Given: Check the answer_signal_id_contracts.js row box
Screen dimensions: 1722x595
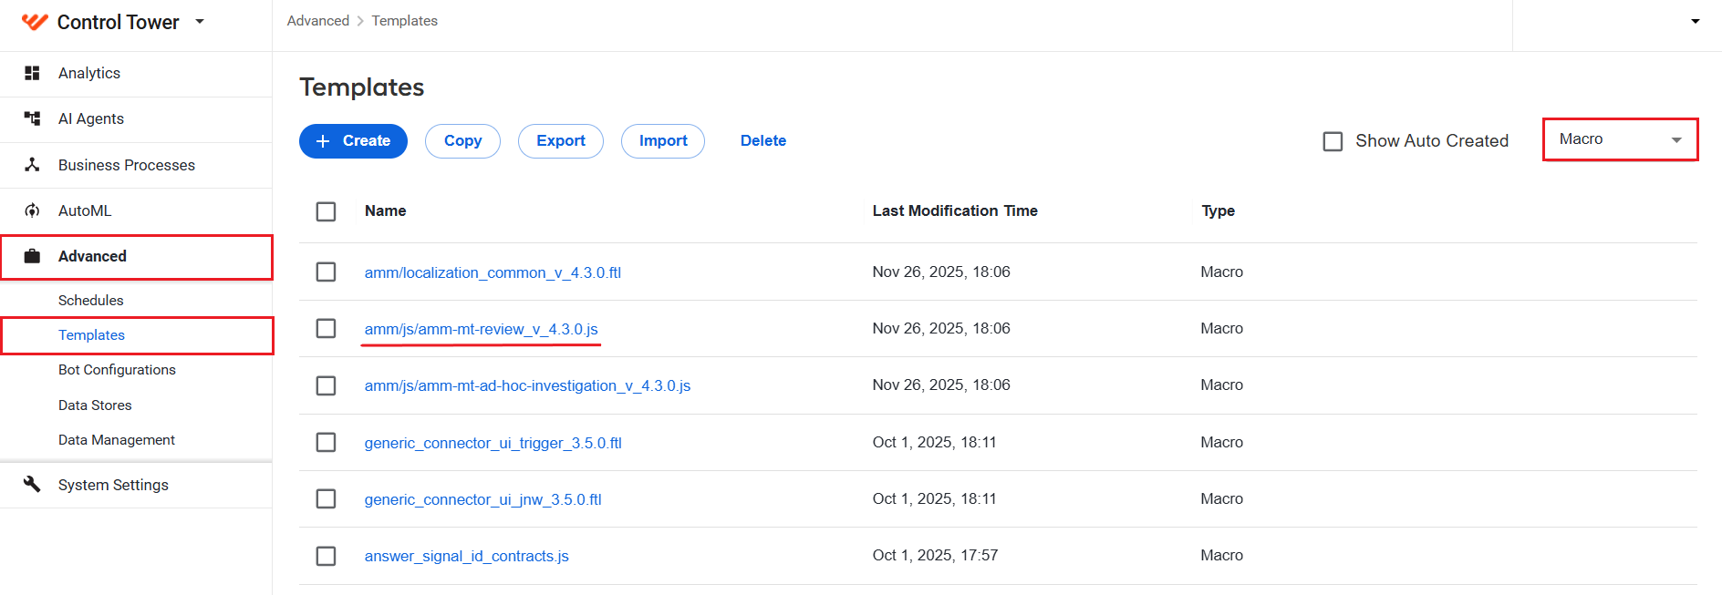Looking at the screenshot, I should click(326, 556).
